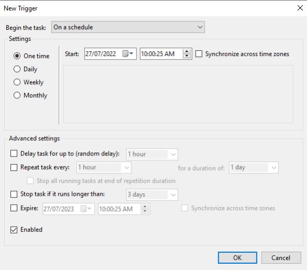Tick Stop task if it runs longer
The width and height of the screenshot is (307, 270).
[14, 194]
